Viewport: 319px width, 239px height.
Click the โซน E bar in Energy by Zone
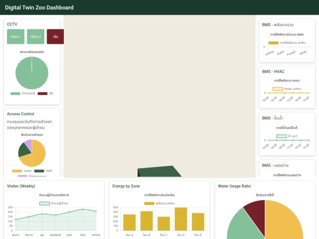point(198,222)
